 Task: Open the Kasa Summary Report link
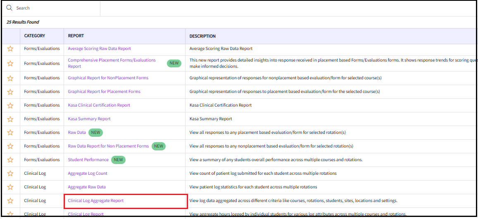click(89, 119)
